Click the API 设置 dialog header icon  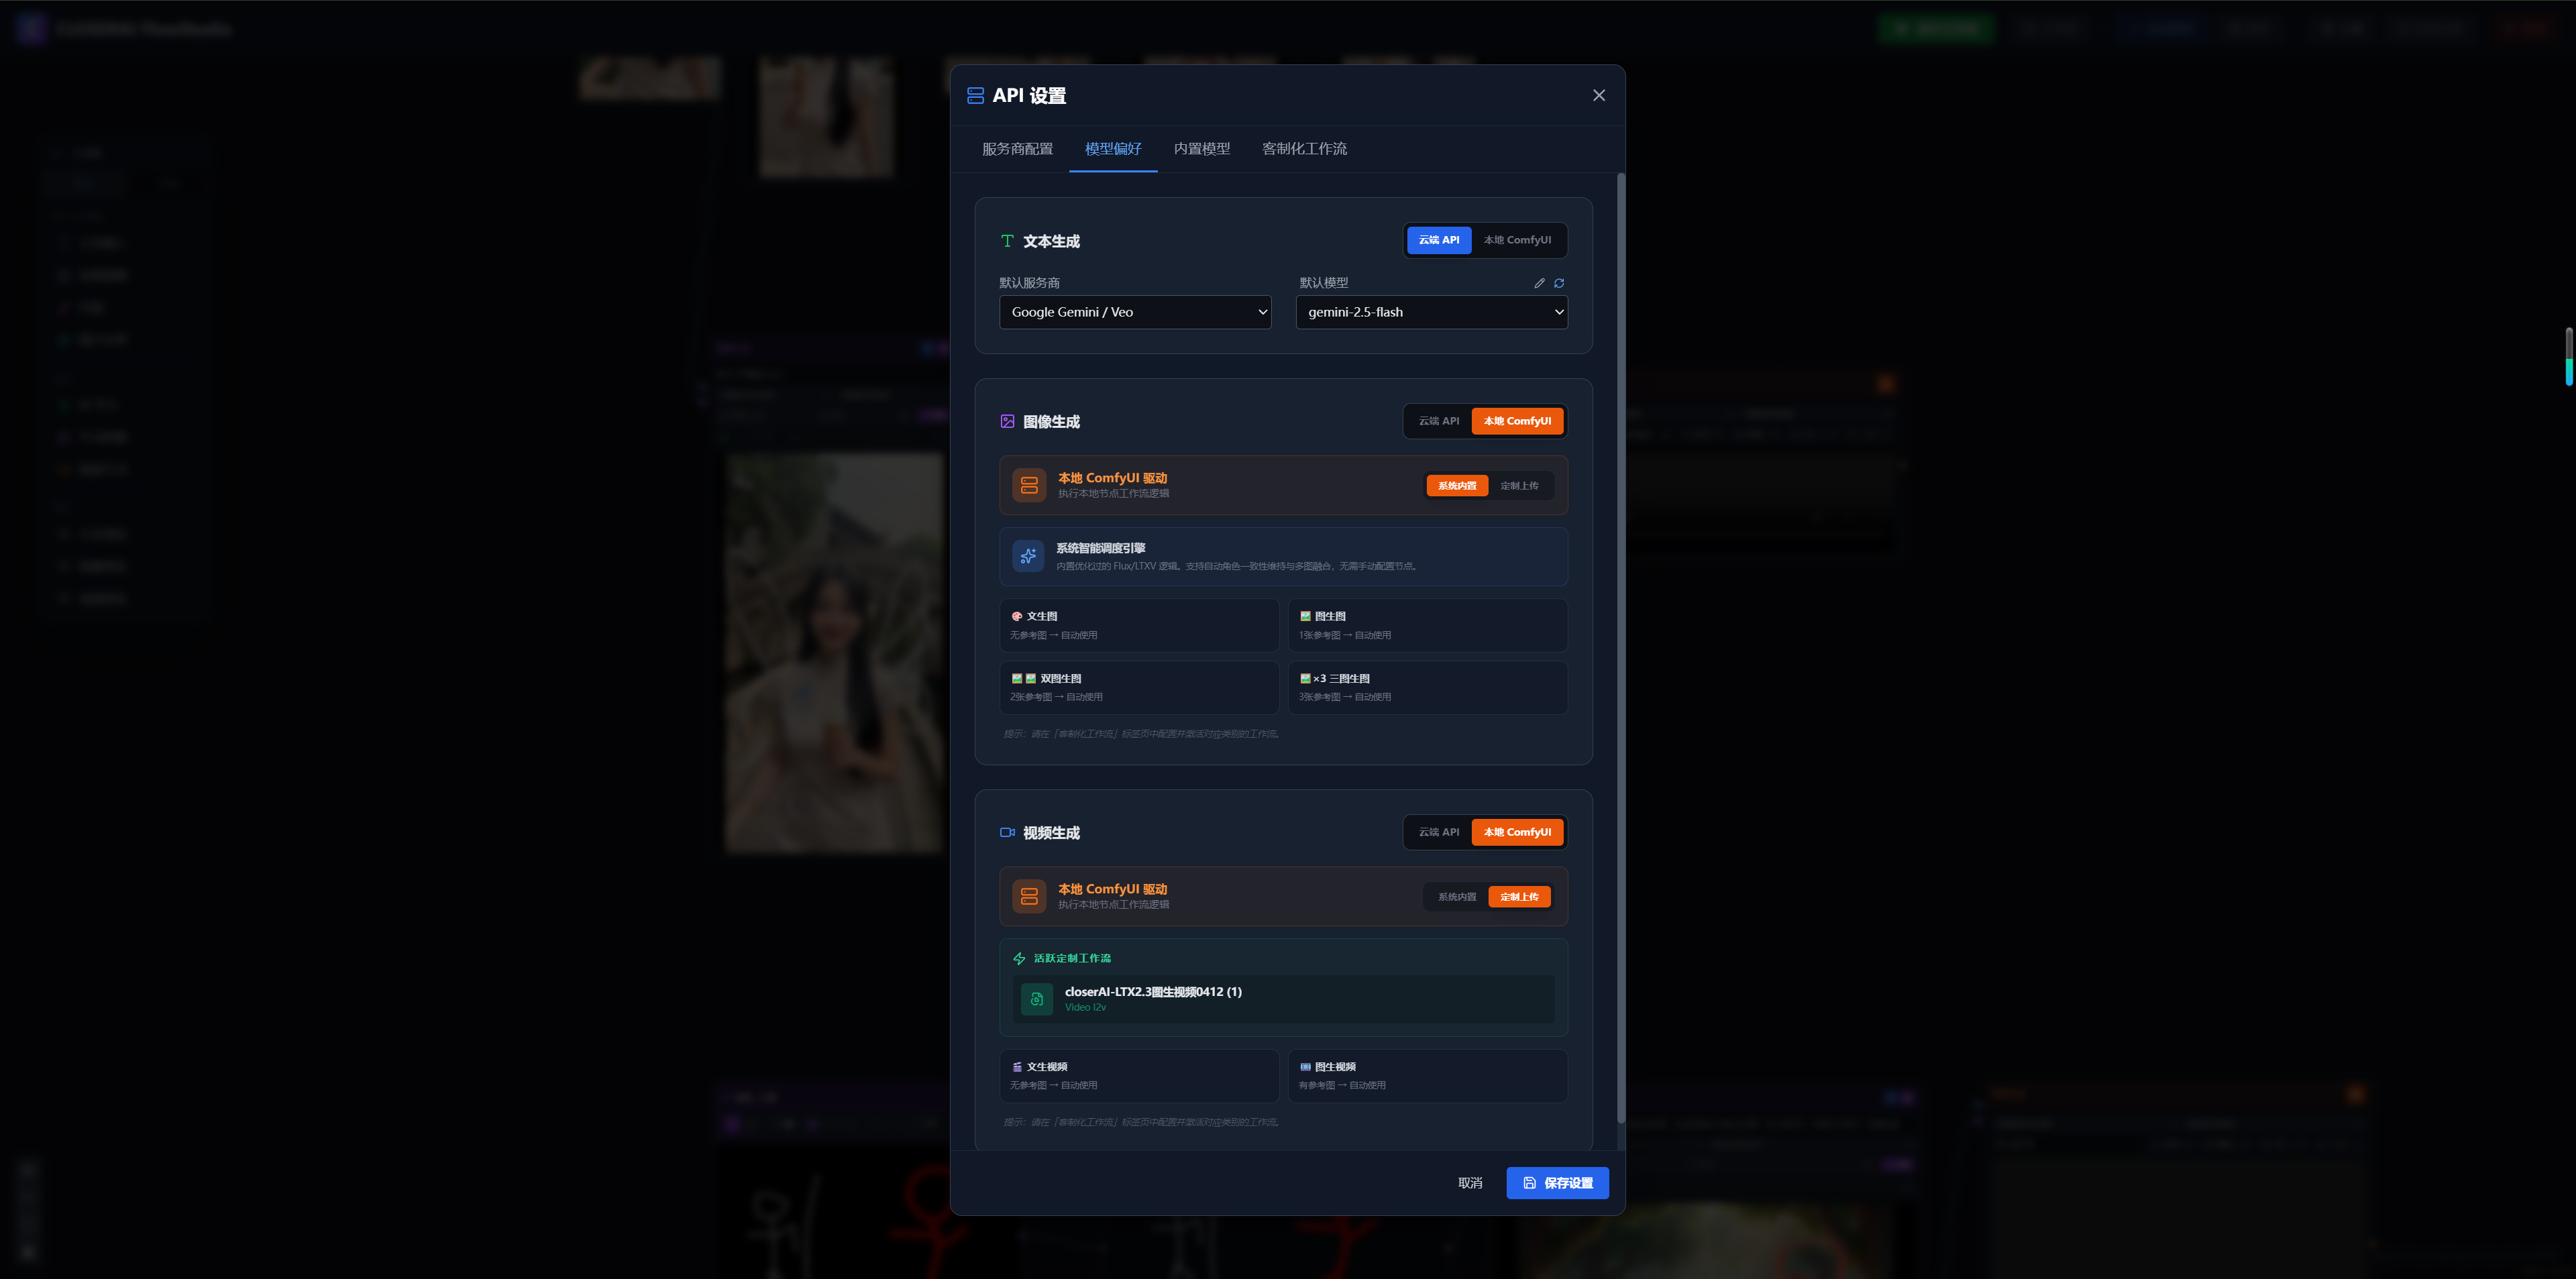pyautogui.click(x=975, y=95)
